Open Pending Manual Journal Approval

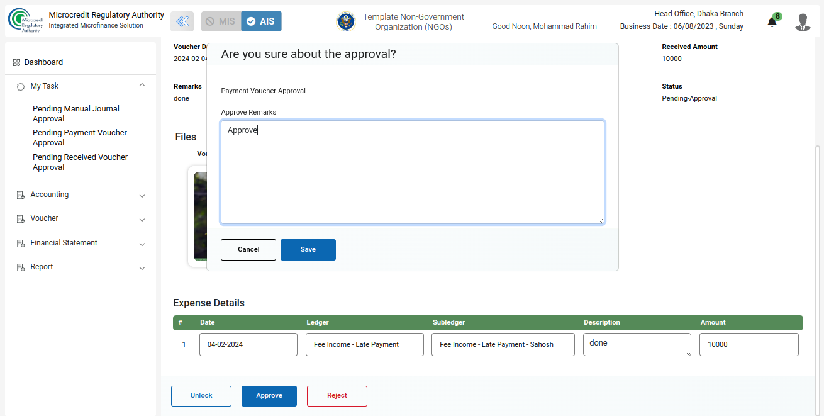[x=75, y=114]
